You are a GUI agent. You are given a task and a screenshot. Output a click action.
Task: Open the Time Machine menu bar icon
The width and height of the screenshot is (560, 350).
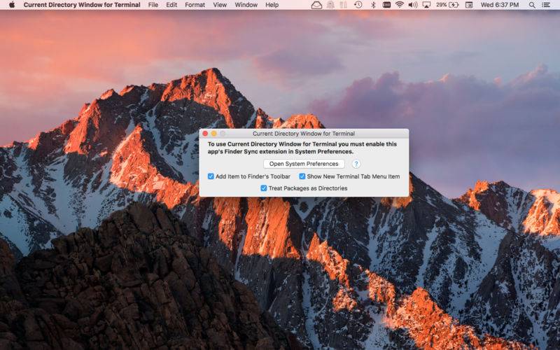(x=358, y=5)
